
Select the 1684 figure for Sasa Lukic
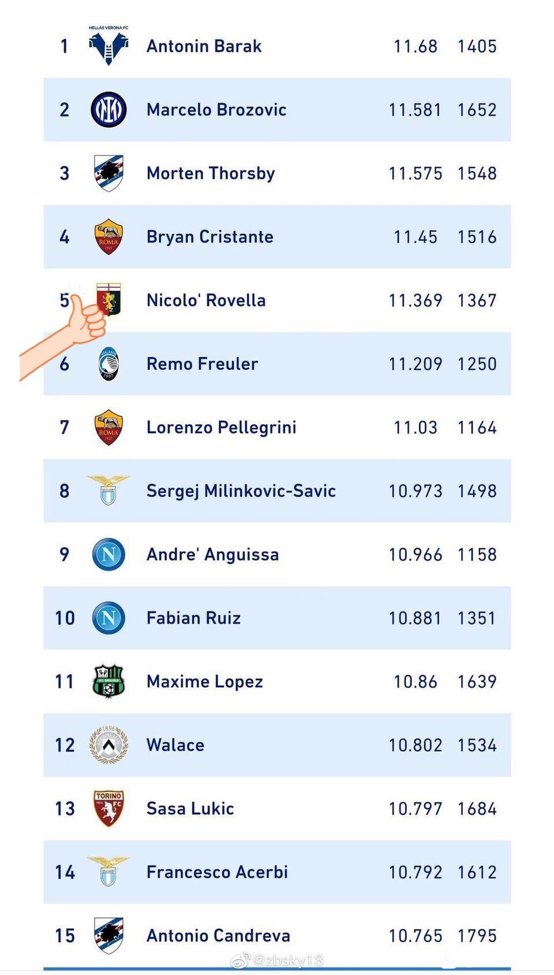tap(477, 809)
